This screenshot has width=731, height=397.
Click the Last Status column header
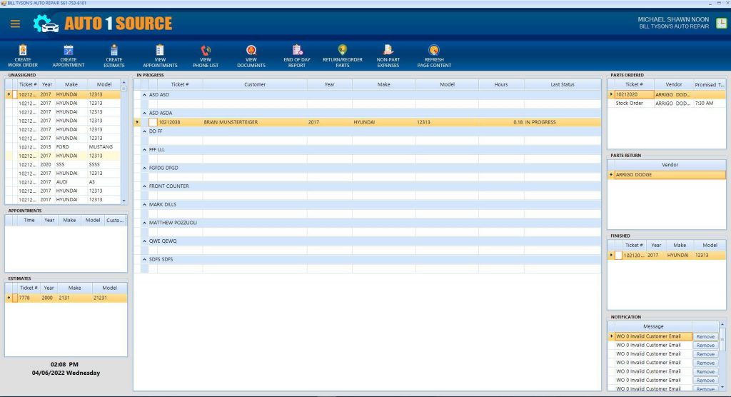point(562,84)
